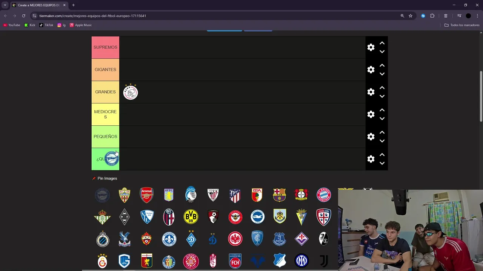Select the Brentford bee logo
The height and width of the screenshot is (271, 483).
coord(235,217)
